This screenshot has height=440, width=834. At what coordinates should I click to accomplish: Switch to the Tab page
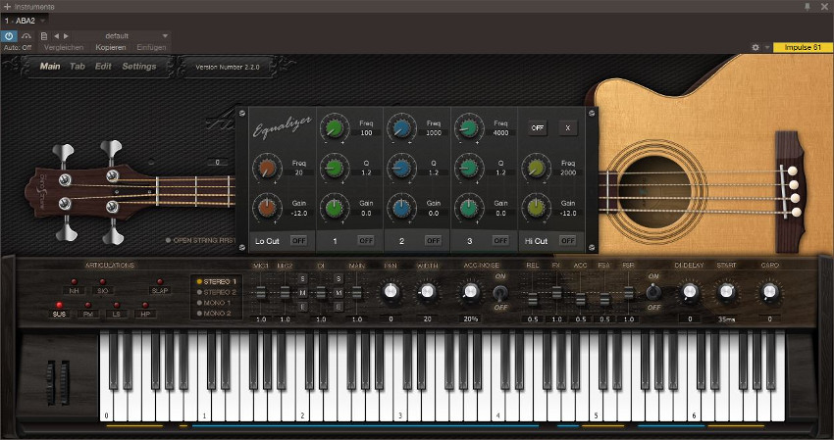[78, 67]
